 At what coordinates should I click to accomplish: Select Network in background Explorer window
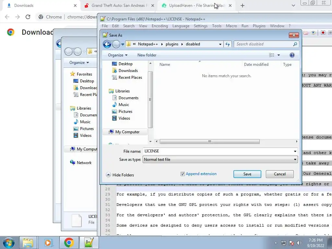(x=81, y=163)
